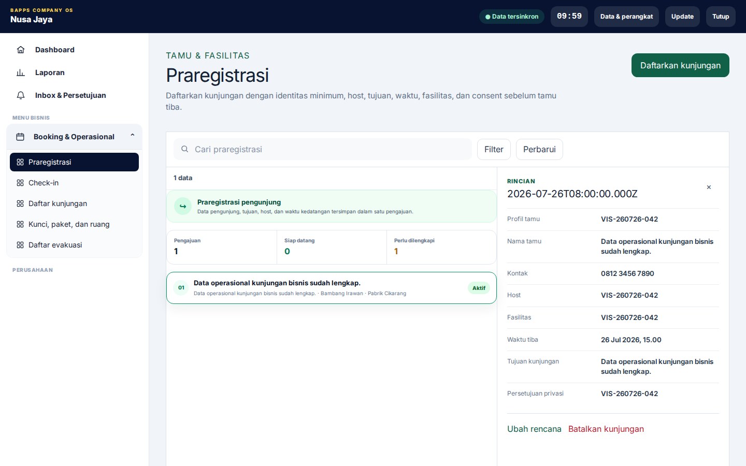
Task: Click the Fasilitas value VIS-260726-042
Action: pyautogui.click(x=629, y=317)
